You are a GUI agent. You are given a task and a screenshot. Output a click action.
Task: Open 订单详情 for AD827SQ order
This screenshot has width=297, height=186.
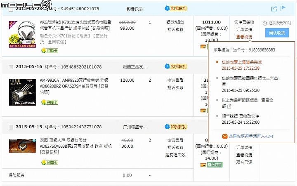point(244,148)
